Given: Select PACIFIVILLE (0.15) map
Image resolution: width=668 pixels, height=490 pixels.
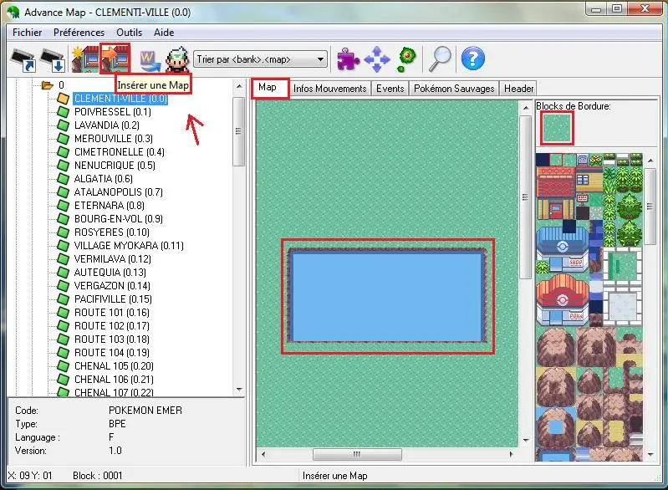Looking at the screenshot, I should (113, 299).
